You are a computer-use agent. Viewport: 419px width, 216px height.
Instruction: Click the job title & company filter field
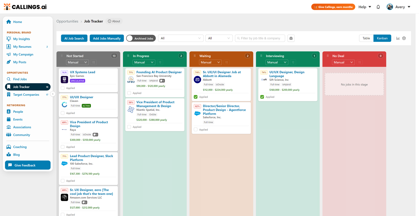pyautogui.click(x=260, y=38)
